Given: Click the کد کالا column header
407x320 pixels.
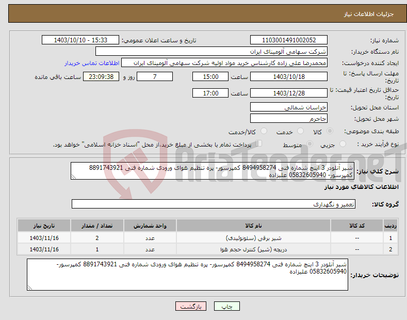Looking at the screenshot, I should [357, 226].
